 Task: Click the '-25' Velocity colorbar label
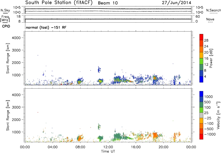208,118
